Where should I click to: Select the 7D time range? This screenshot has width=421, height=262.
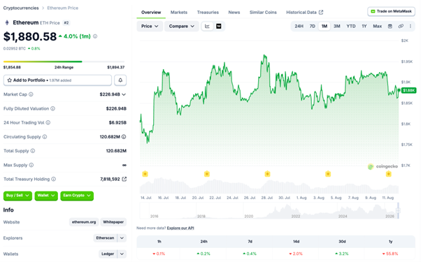point(313,27)
